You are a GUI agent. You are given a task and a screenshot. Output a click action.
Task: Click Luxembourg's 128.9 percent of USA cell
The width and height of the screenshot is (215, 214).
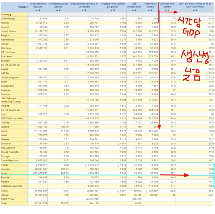tap(195, 19)
